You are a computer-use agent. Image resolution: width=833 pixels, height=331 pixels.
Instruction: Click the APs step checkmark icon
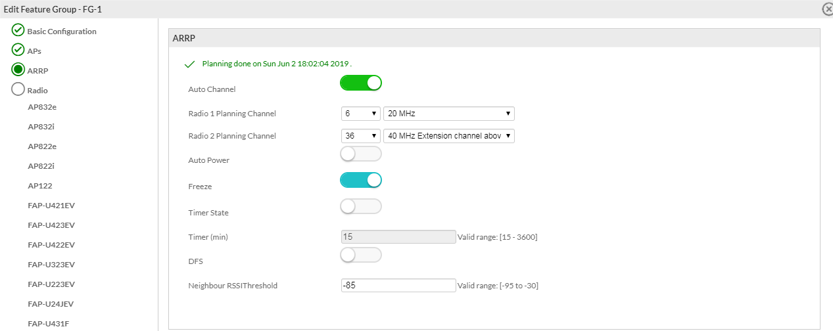coord(18,50)
